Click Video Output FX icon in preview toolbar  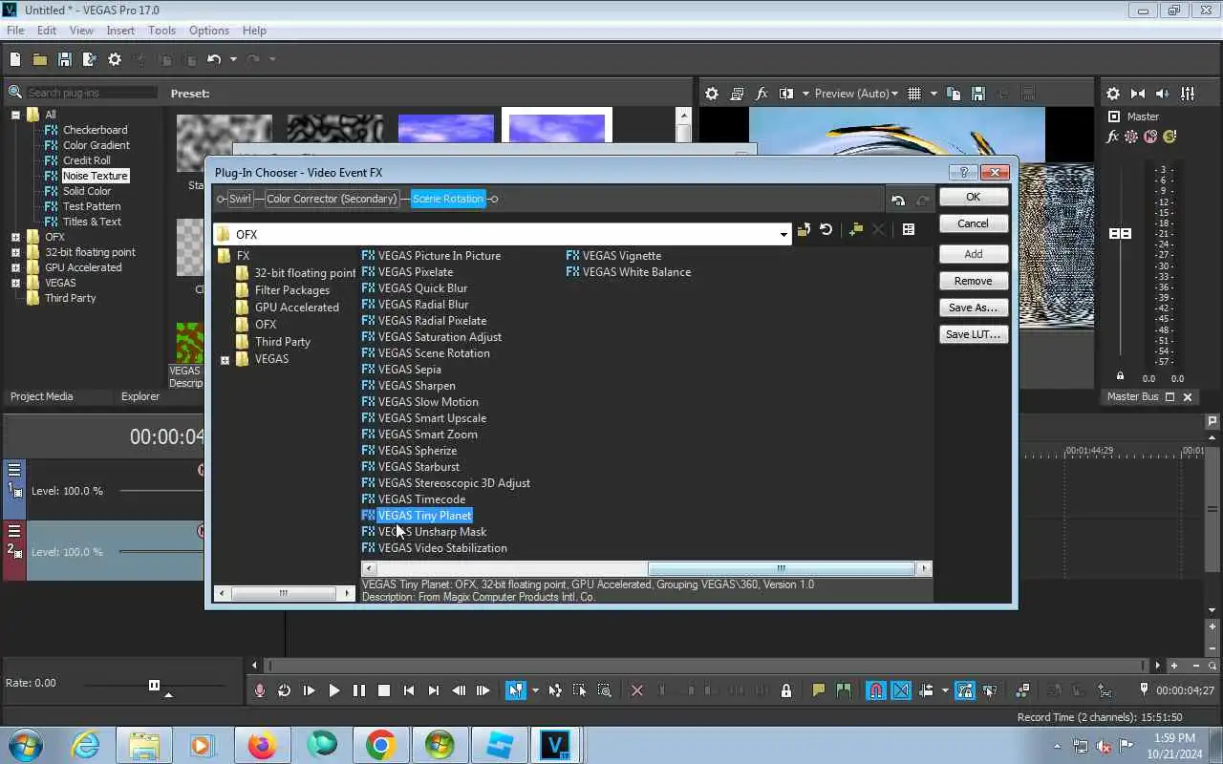(762, 94)
